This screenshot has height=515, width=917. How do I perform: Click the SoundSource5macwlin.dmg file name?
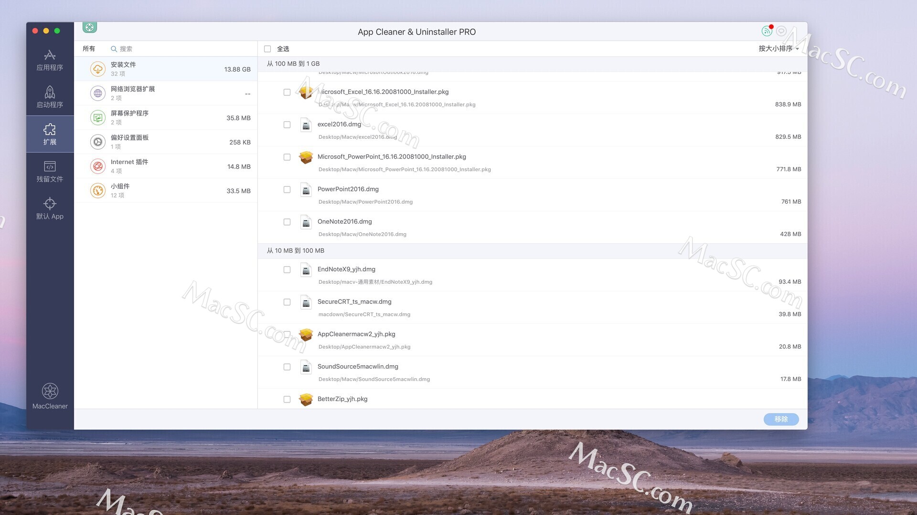click(x=358, y=367)
